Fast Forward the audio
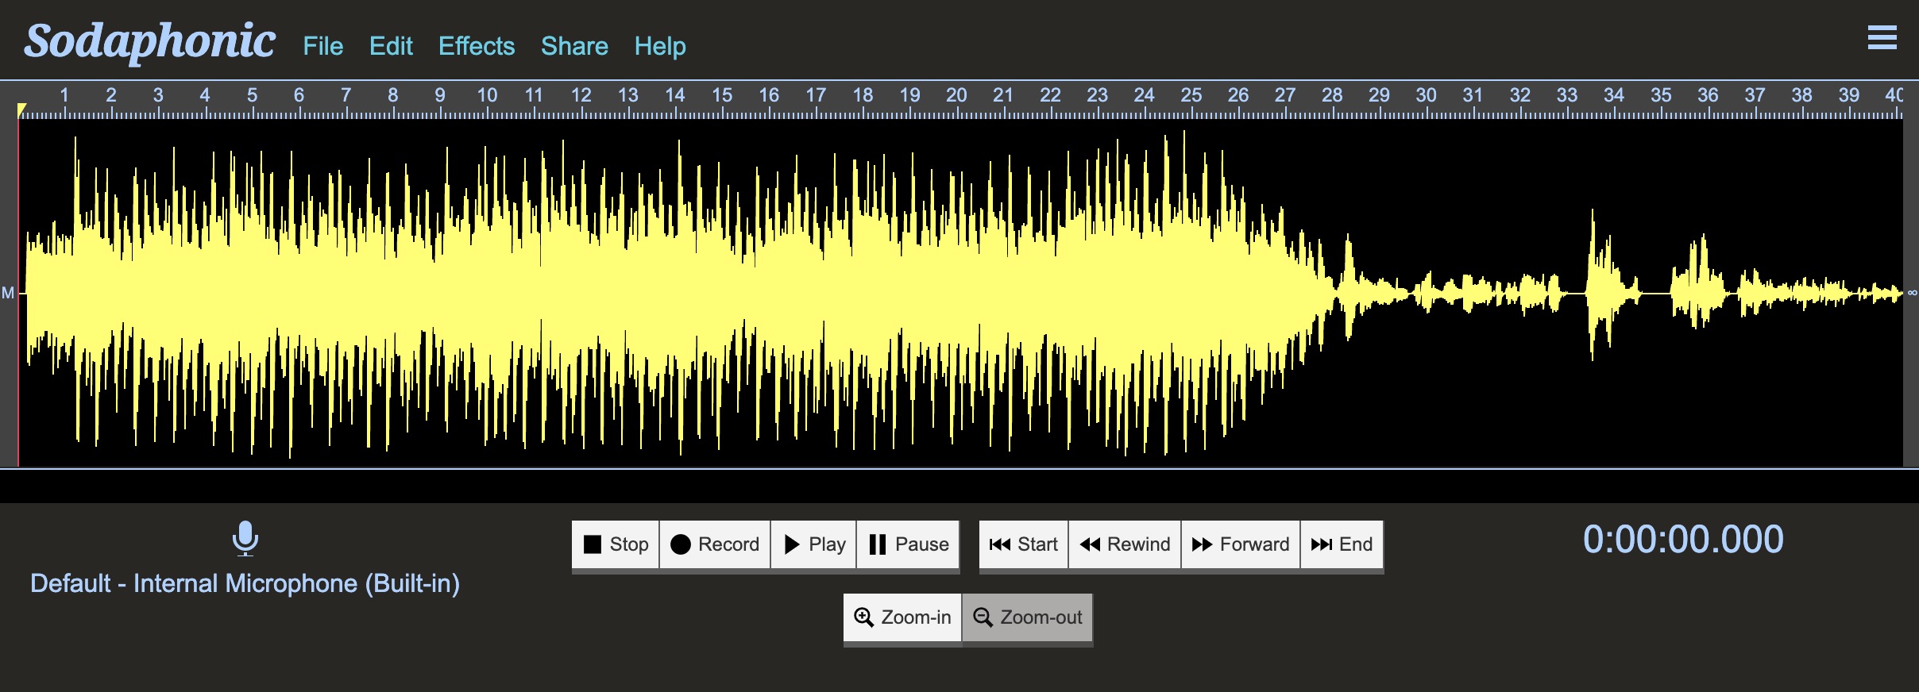Viewport: 1919px width, 692px height. coord(1241,544)
